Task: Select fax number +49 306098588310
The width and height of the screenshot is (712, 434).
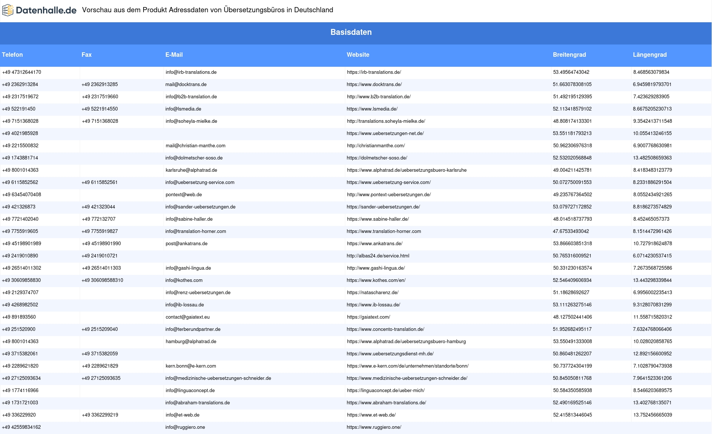Action: coord(102,280)
